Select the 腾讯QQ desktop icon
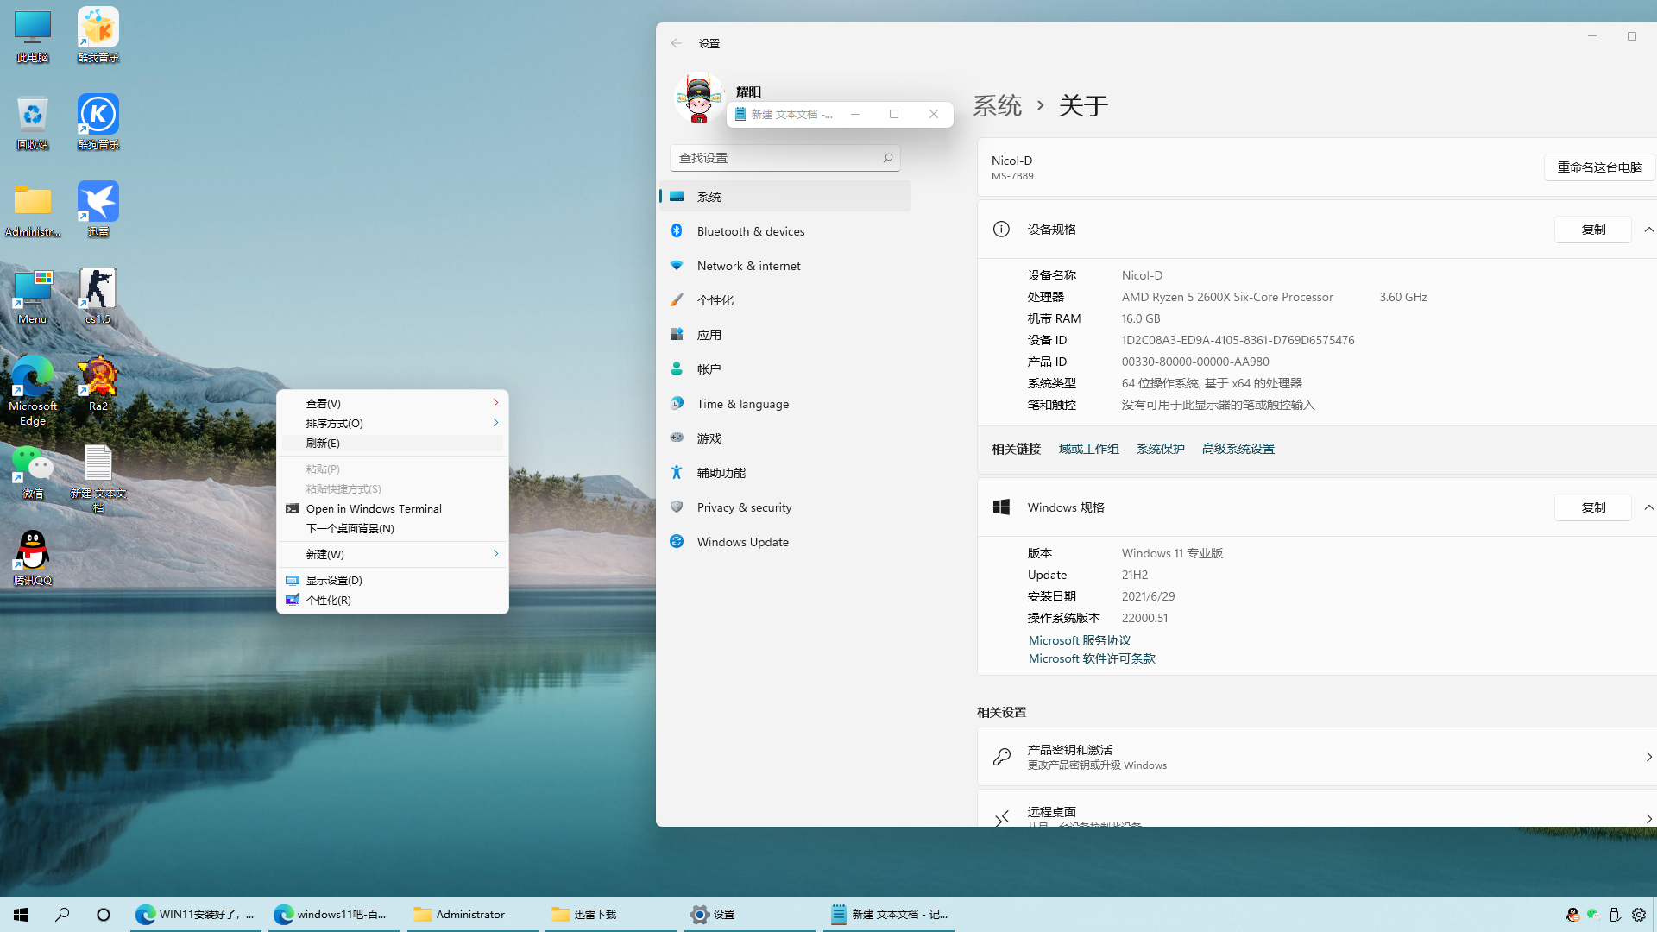Screen dimensions: 1657x932 (33, 559)
